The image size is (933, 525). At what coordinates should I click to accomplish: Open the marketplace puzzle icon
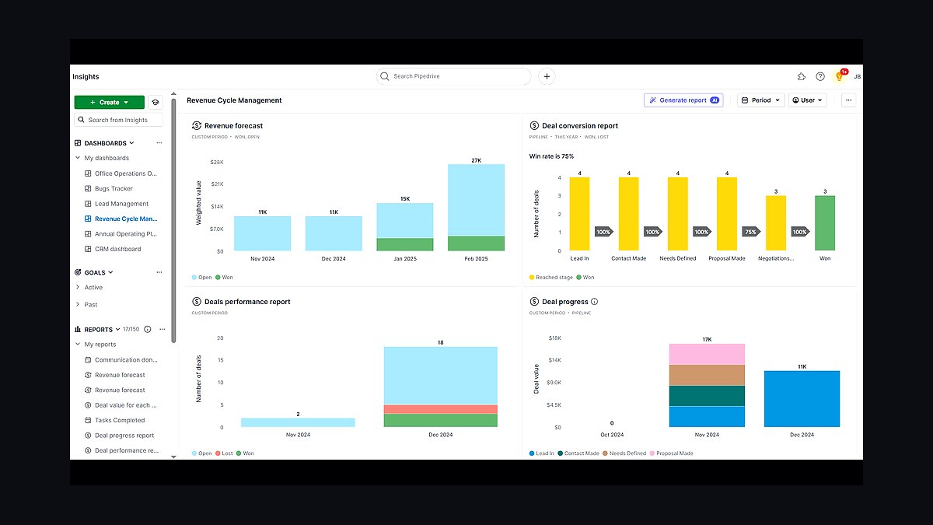point(802,77)
